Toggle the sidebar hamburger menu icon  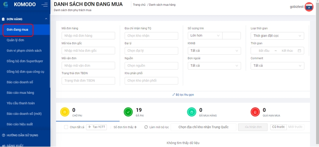click(x=44, y=5)
